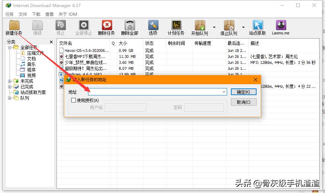Click description MP3: 128kbs 3分56秒
Viewport: 325px width, 193px height.
pyautogui.click(x=283, y=62)
